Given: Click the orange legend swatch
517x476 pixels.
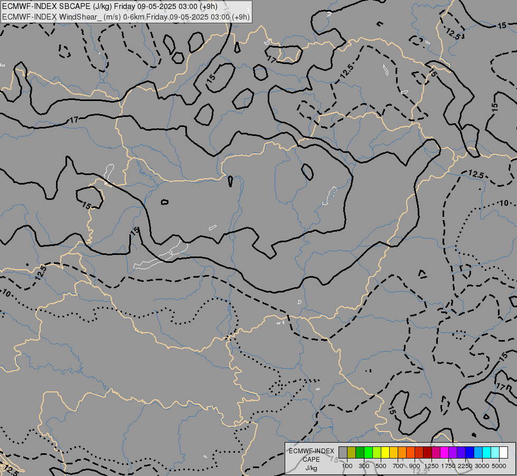Looking at the screenshot, I should 402,452.
